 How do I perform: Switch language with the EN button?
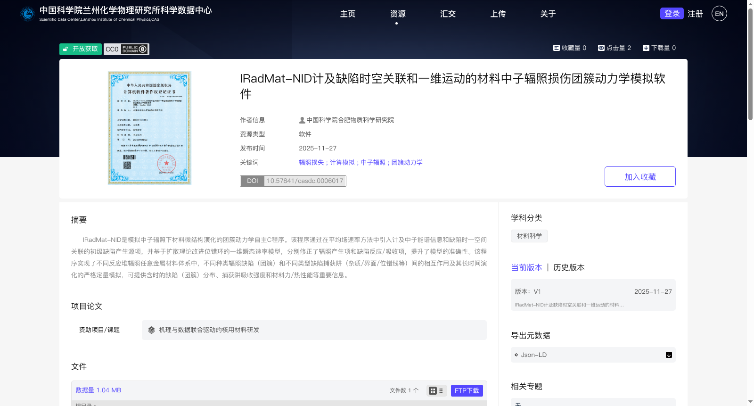(719, 14)
